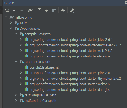Open Gradle panel gear options

coord(126,2)
